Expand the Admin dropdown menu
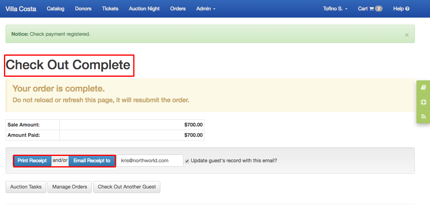 (206, 9)
